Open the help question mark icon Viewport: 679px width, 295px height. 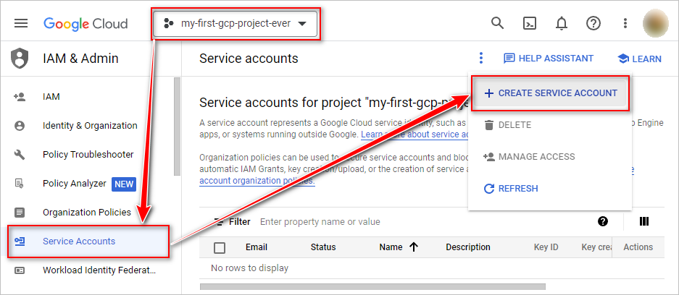pos(593,23)
